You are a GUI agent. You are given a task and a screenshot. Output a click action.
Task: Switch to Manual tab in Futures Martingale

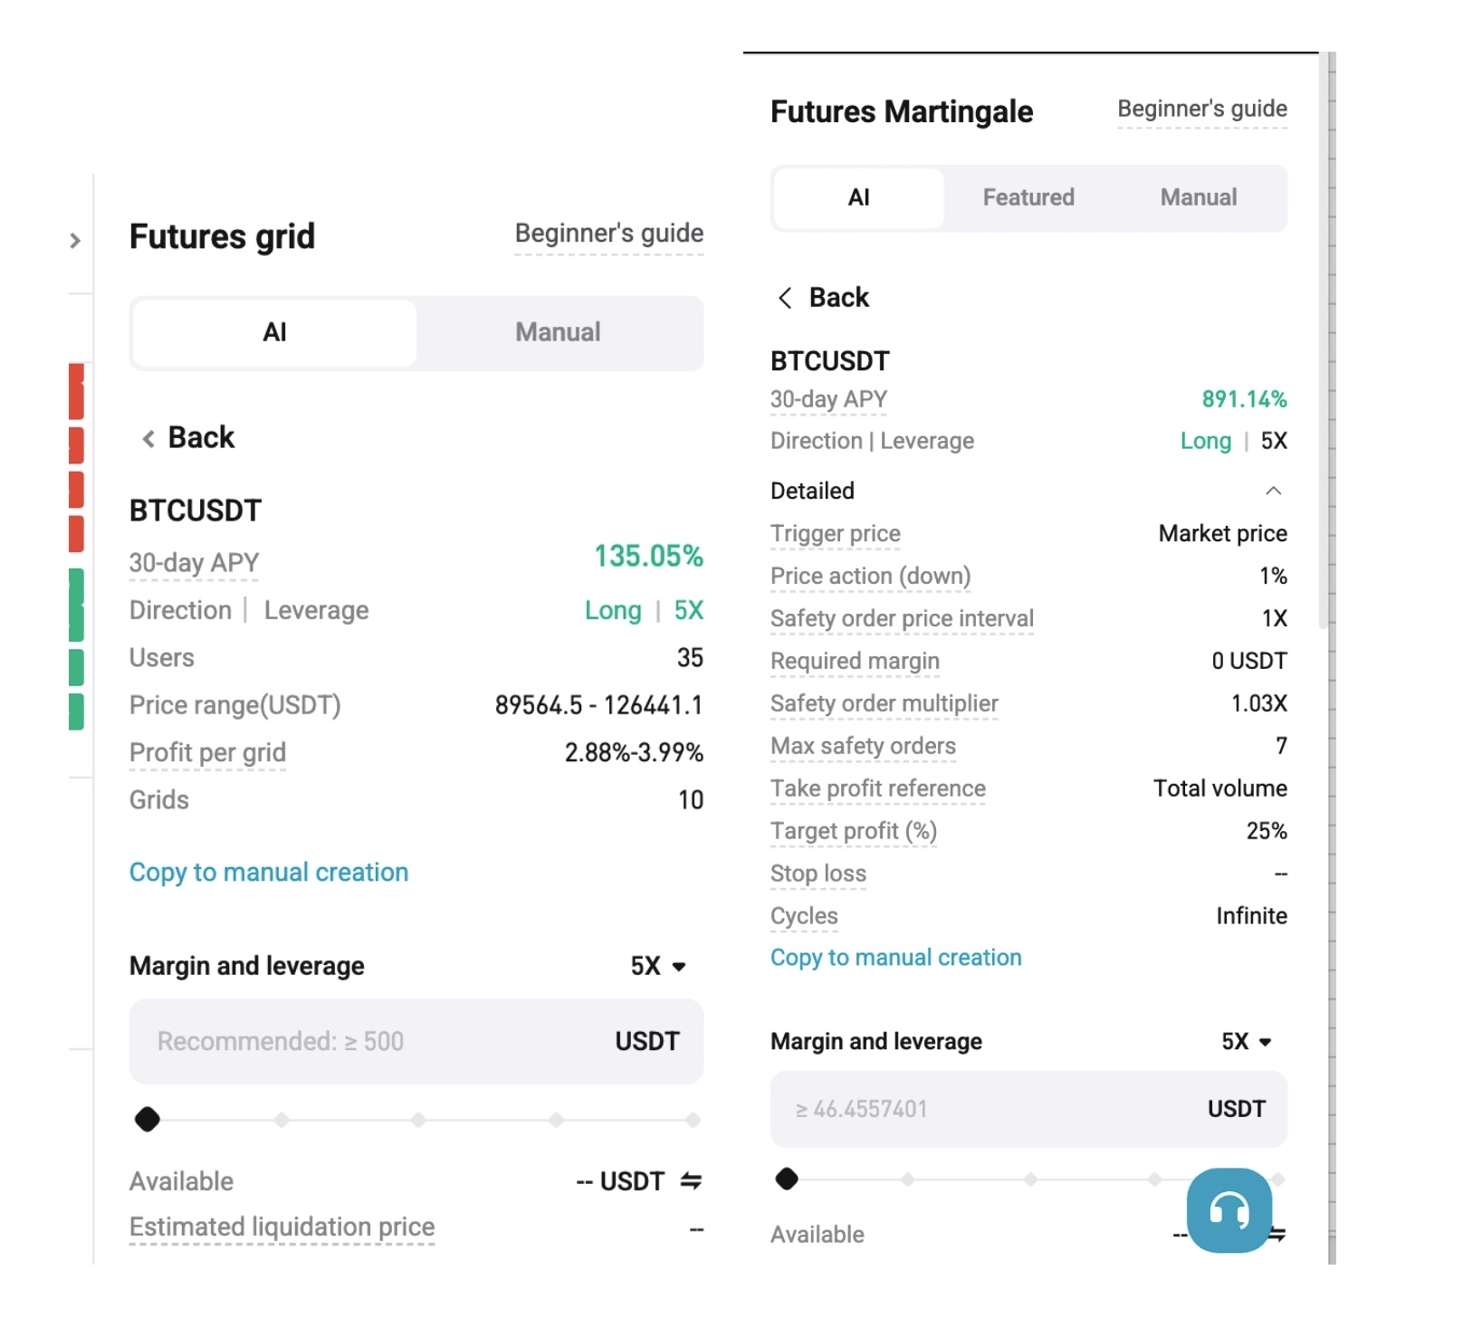(x=1198, y=197)
